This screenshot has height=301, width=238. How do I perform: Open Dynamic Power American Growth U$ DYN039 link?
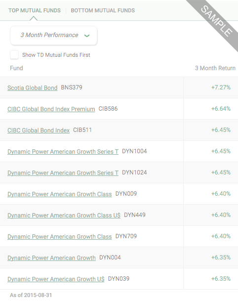(56, 279)
